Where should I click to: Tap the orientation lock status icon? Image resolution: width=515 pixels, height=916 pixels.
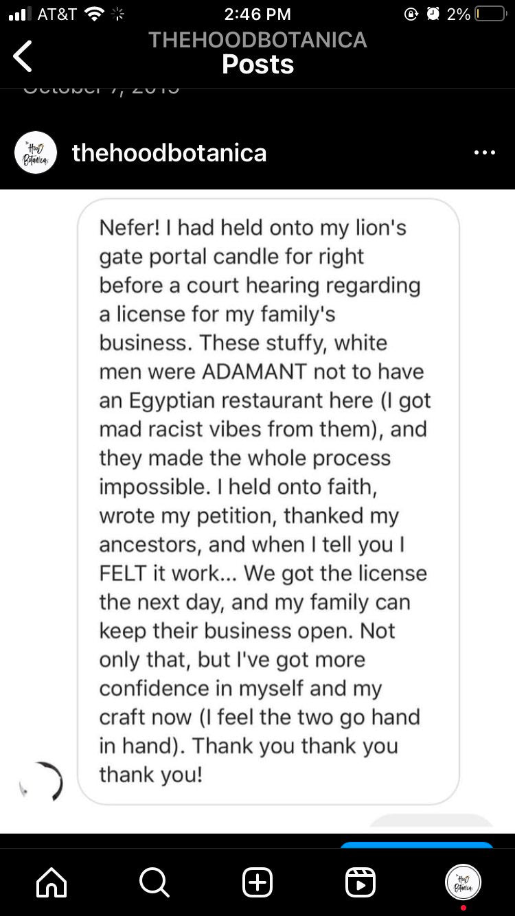(x=412, y=14)
